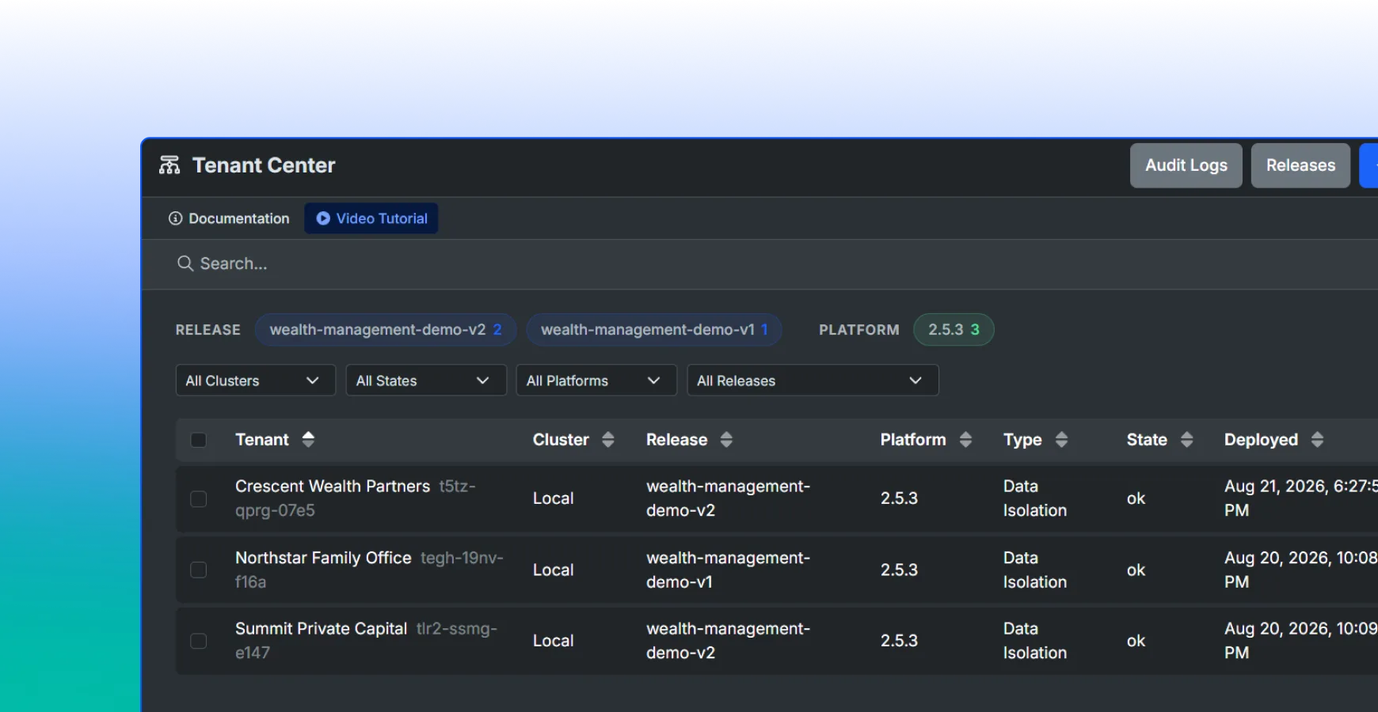The width and height of the screenshot is (1378, 712).
Task: Click the Cluster column header
Action: [561, 440]
